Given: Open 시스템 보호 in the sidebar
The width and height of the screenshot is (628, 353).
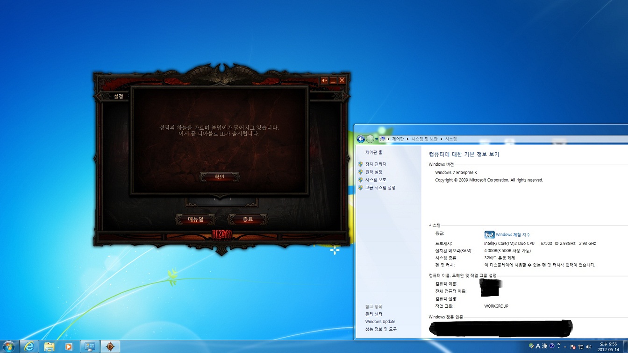Looking at the screenshot, I should tap(376, 180).
